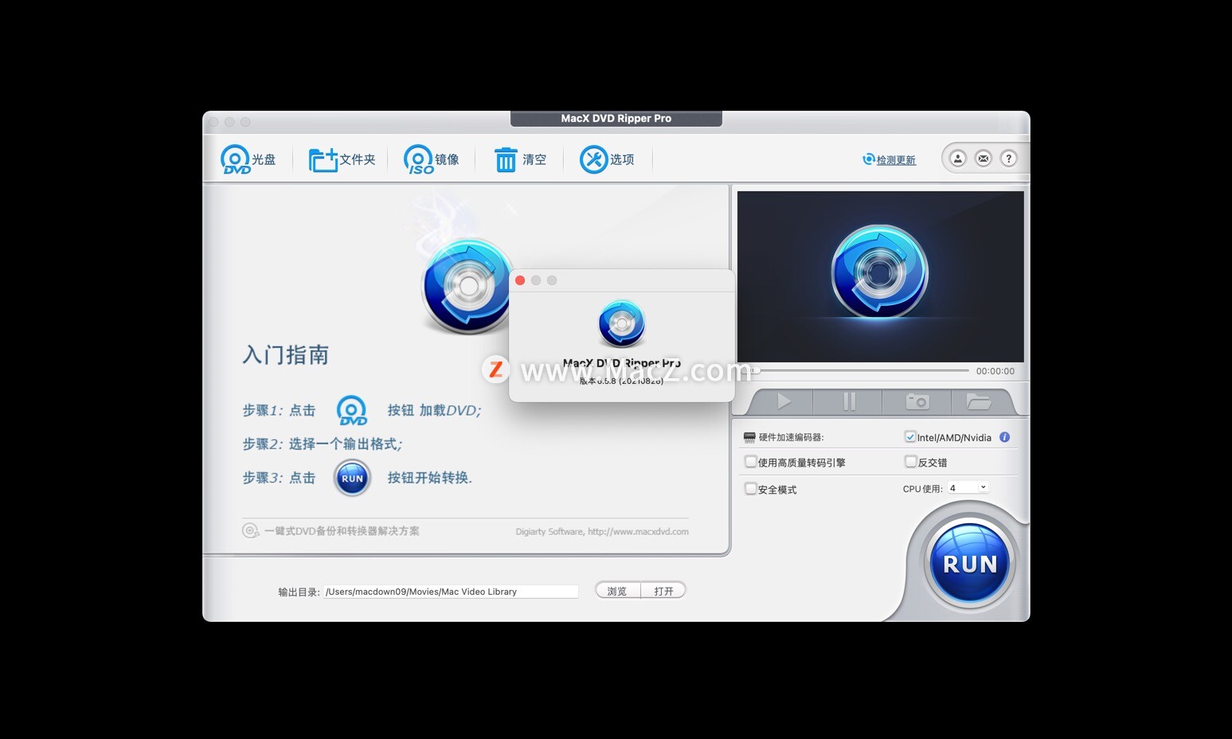Clear the list with 清空 trash icon
This screenshot has height=739, width=1232.
520,159
